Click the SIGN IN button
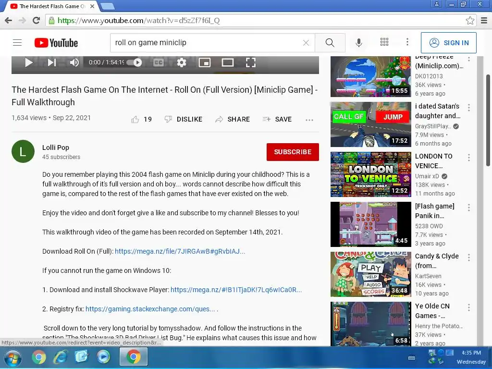 tap(448, 43)
